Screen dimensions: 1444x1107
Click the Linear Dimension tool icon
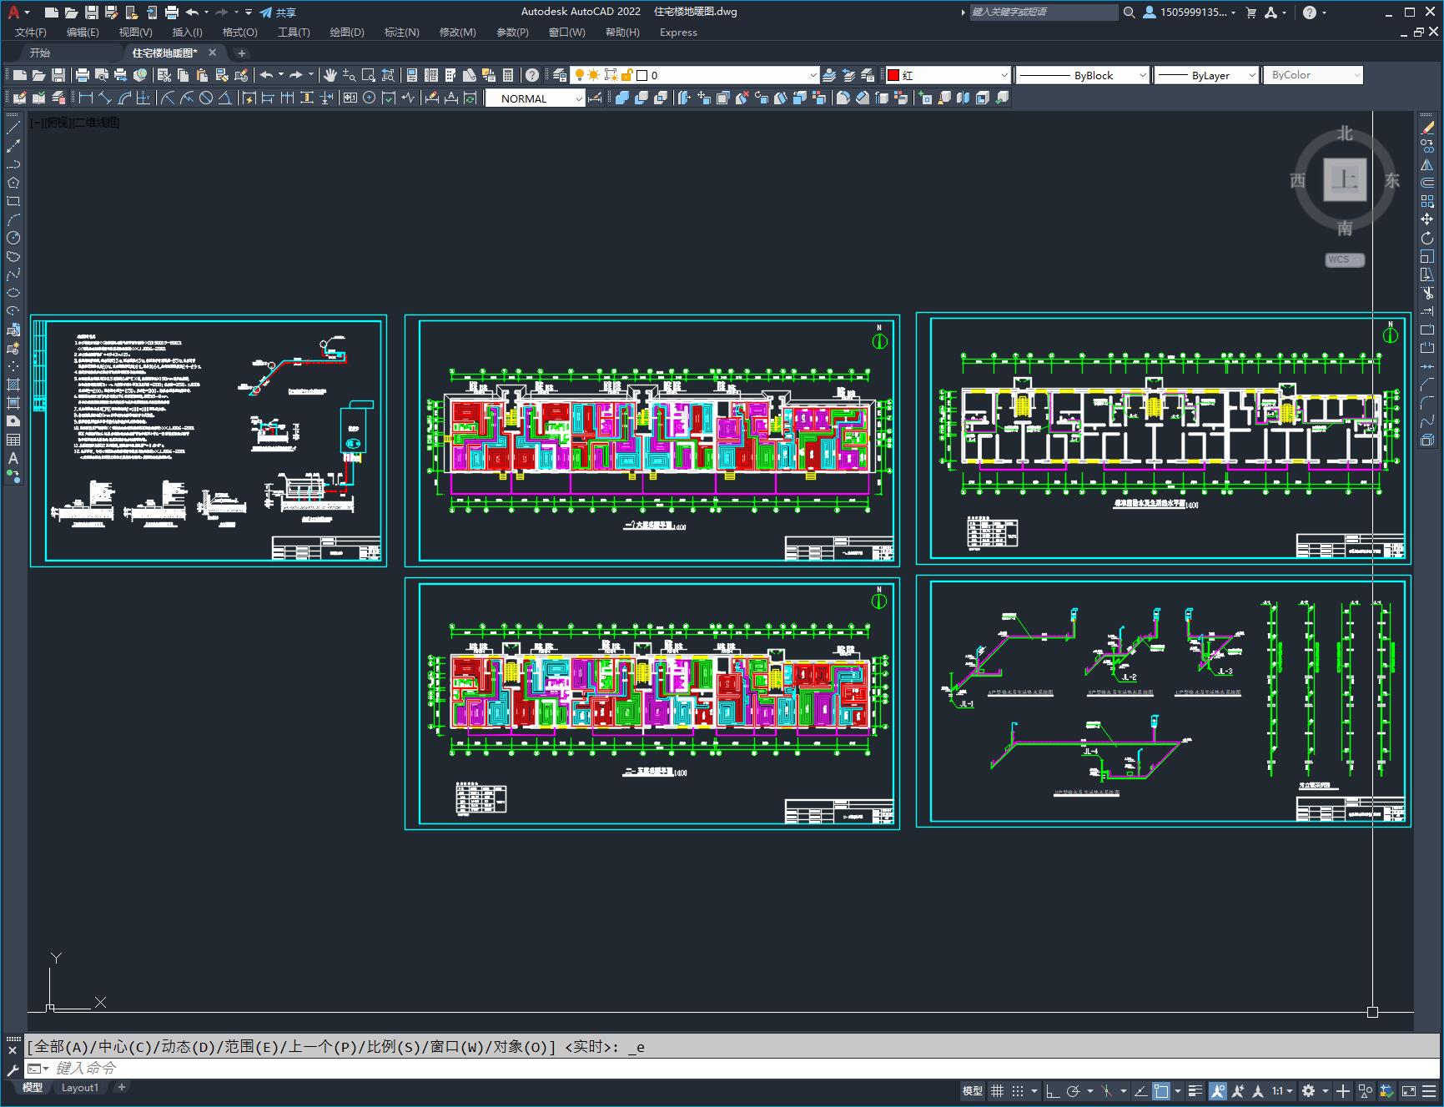point(85,98)
